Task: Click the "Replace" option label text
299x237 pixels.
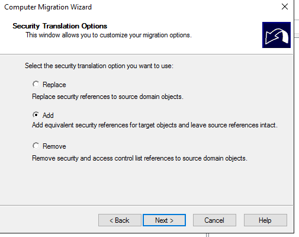Action: (54, 85)
